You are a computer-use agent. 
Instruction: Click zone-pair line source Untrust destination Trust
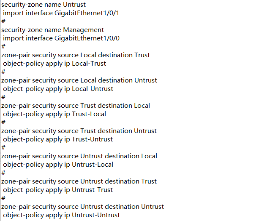79,181
